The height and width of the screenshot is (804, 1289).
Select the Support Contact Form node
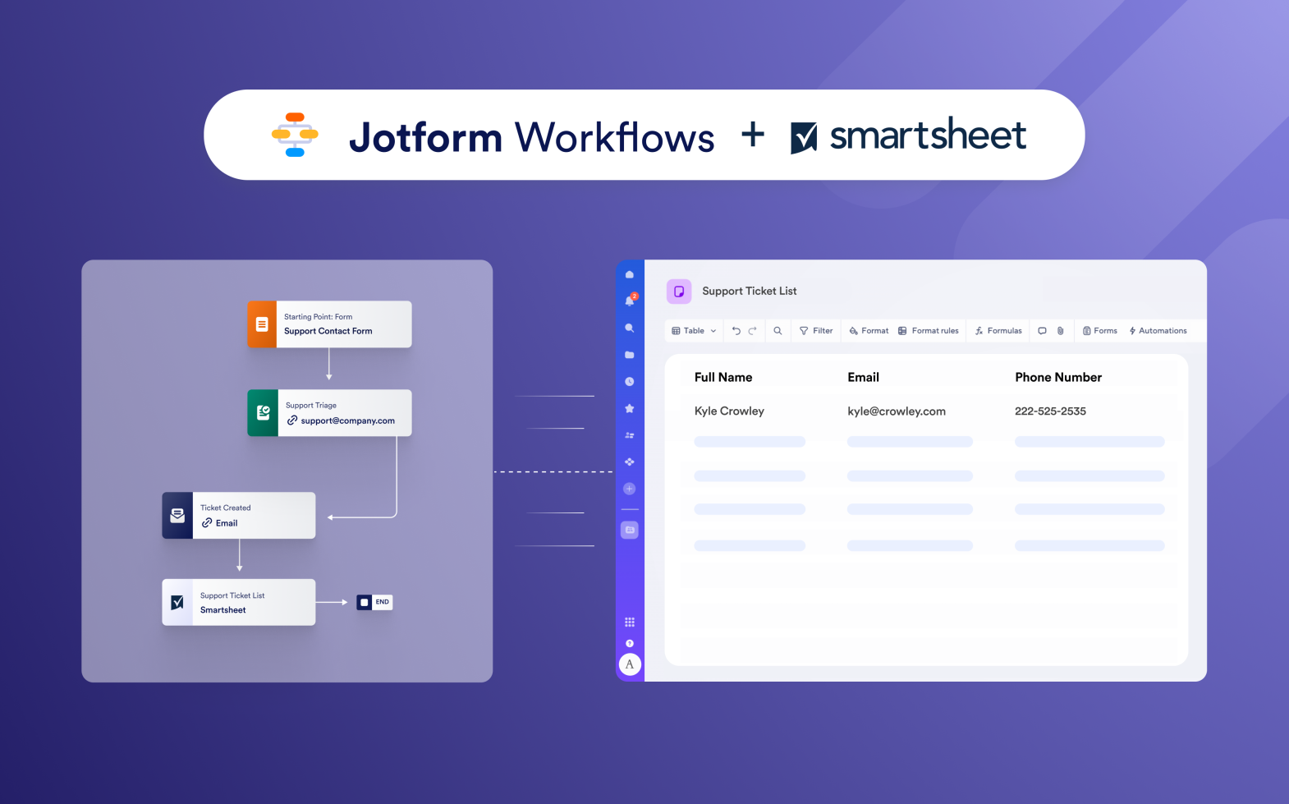[x=329, y=324]
